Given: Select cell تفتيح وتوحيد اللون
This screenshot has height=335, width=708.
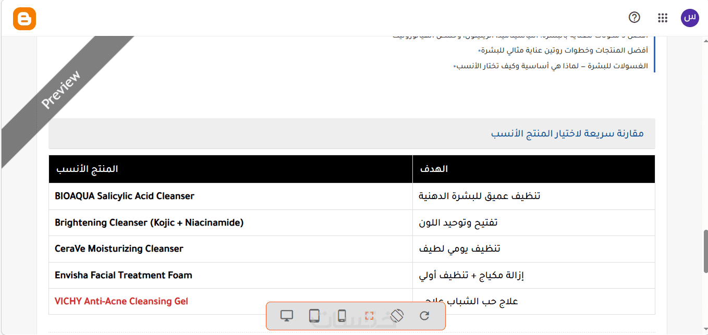Looking at the screenshot, I should pyautogui.click(x=534, y=223).
